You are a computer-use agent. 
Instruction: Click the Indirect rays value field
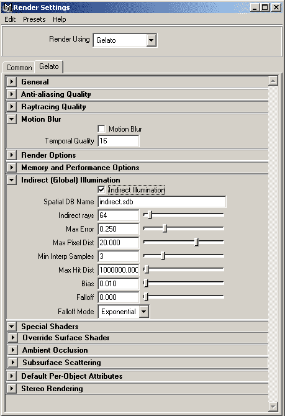point(119,215)
